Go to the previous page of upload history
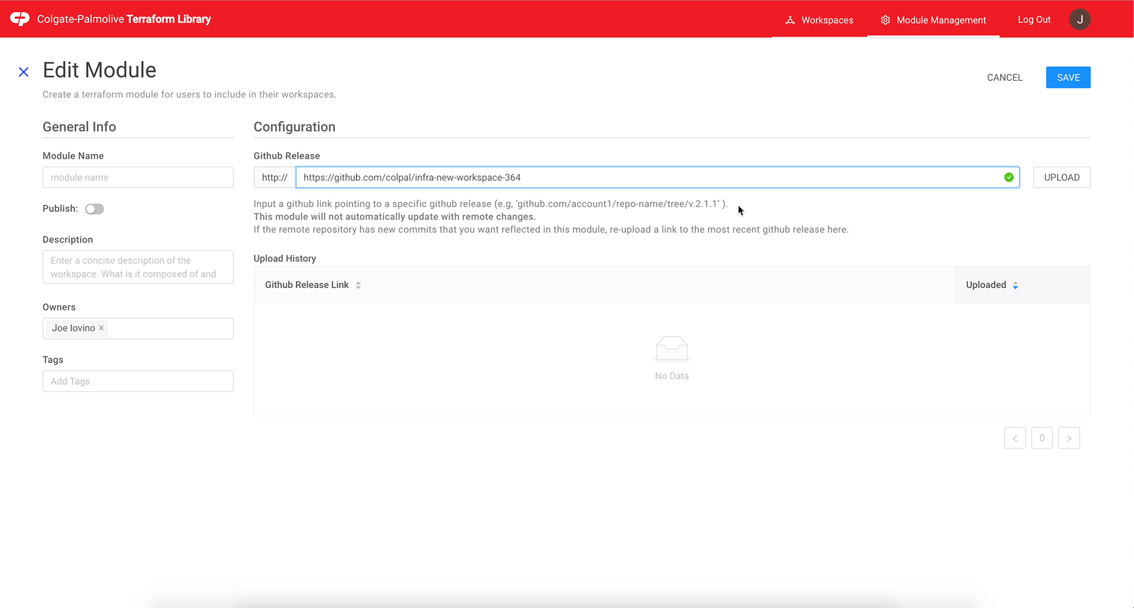Viewport: 1134px width, 608px height. click(1015, 438)
